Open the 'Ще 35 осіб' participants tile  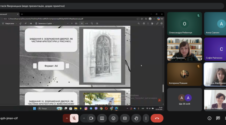(x=185, y=99)
